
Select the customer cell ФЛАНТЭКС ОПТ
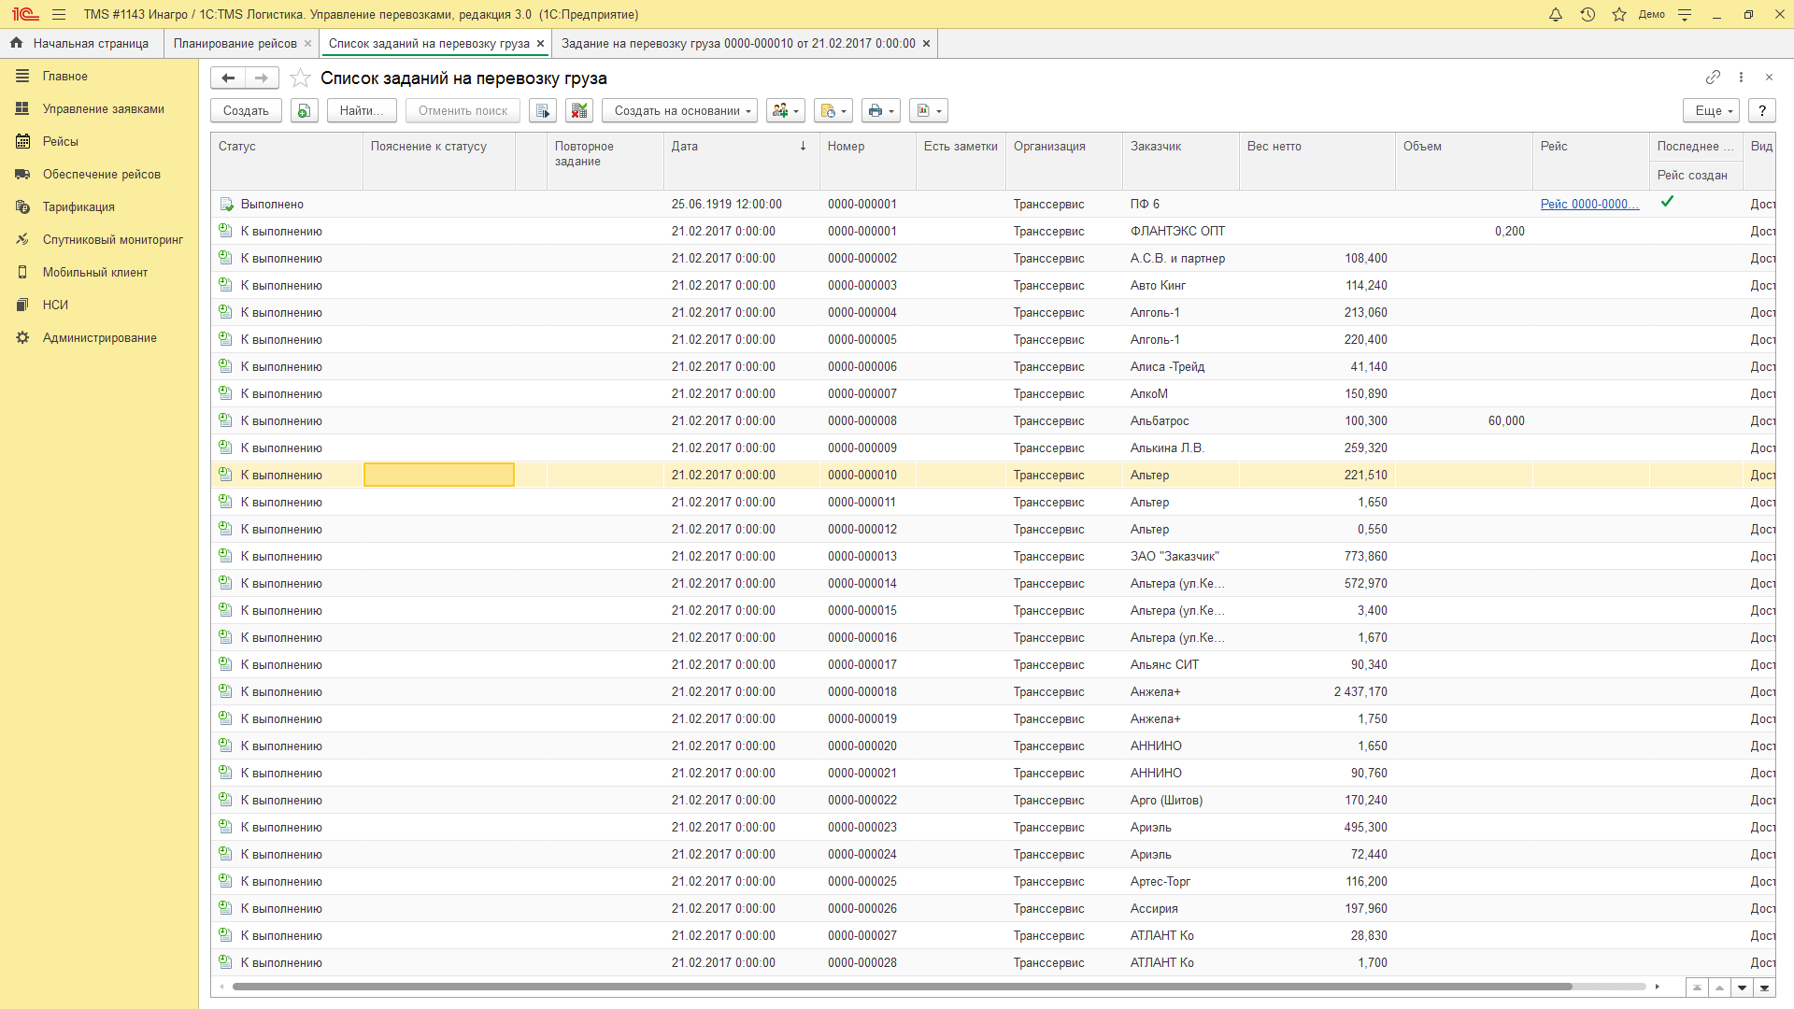tap(1180, 231)
